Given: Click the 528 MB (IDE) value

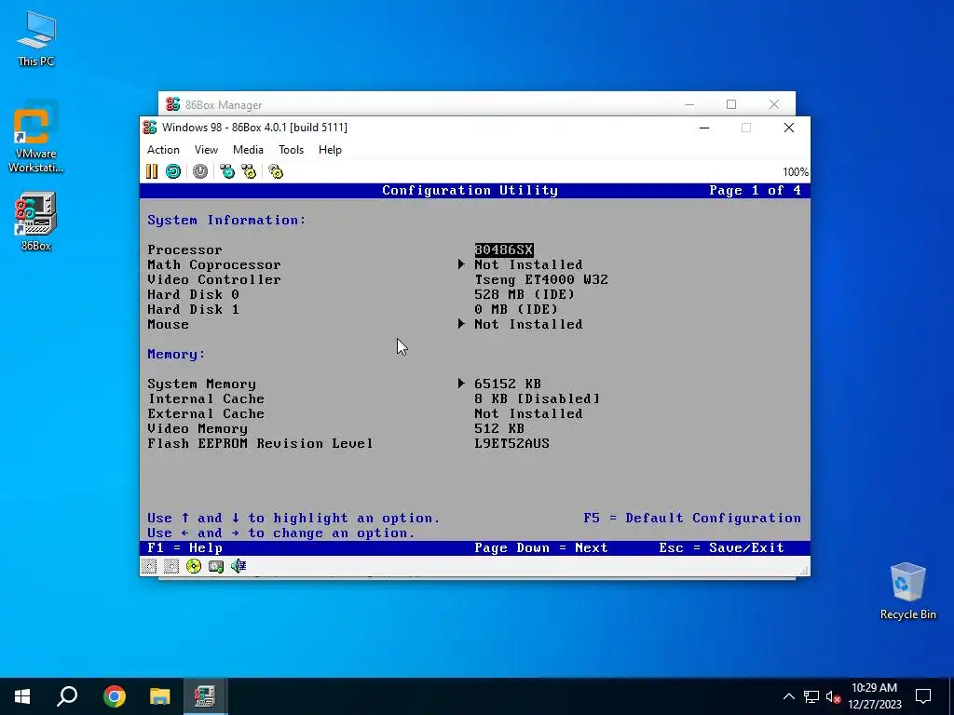Looking at the screenshot, I should coord(525,294).
